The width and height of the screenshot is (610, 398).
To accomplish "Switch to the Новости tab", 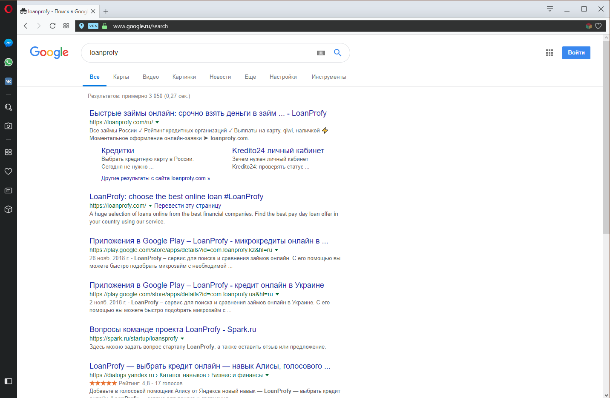I will [220, 77].
